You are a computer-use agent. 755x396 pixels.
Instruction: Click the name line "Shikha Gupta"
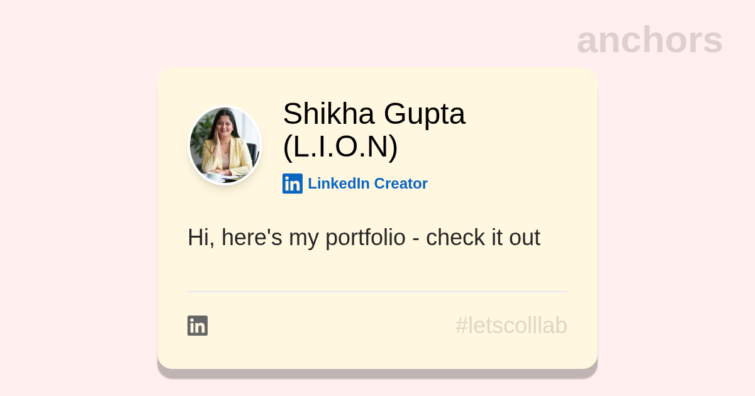(x=374, y=114)
